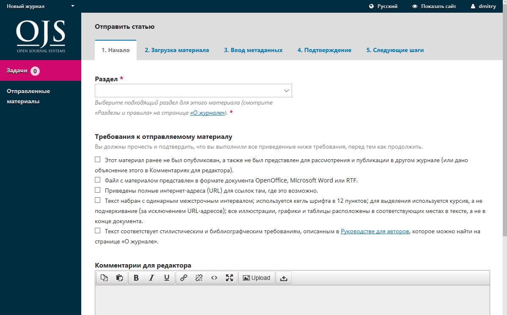Select the 1. Начало tab
The width and height of the screenshot is (507, 315).
(116, 50)
